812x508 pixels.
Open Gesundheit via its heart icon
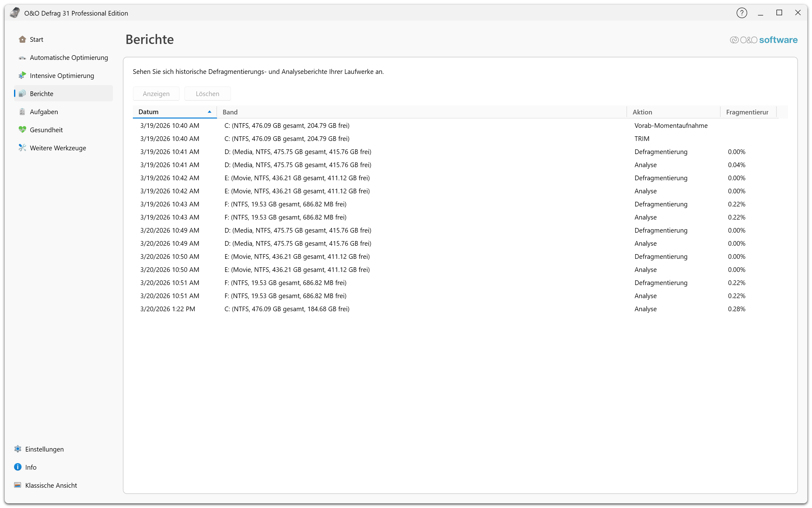[22, 130]
